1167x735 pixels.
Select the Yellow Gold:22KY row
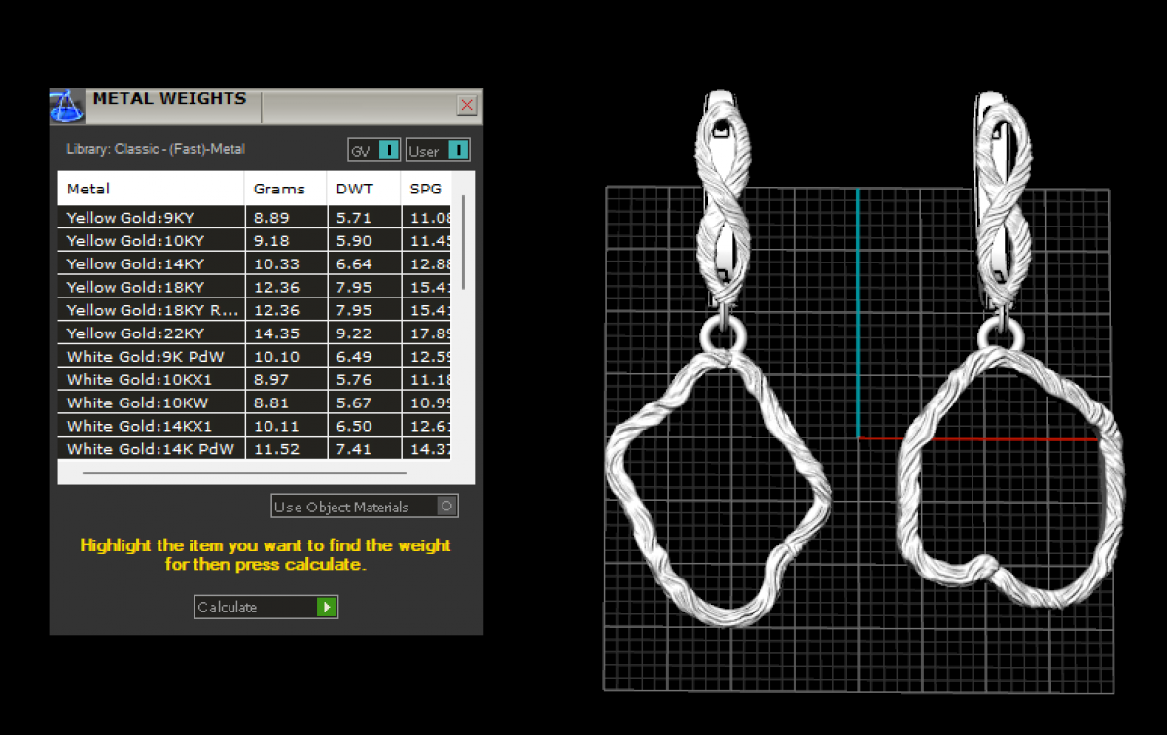click(257, 333)
